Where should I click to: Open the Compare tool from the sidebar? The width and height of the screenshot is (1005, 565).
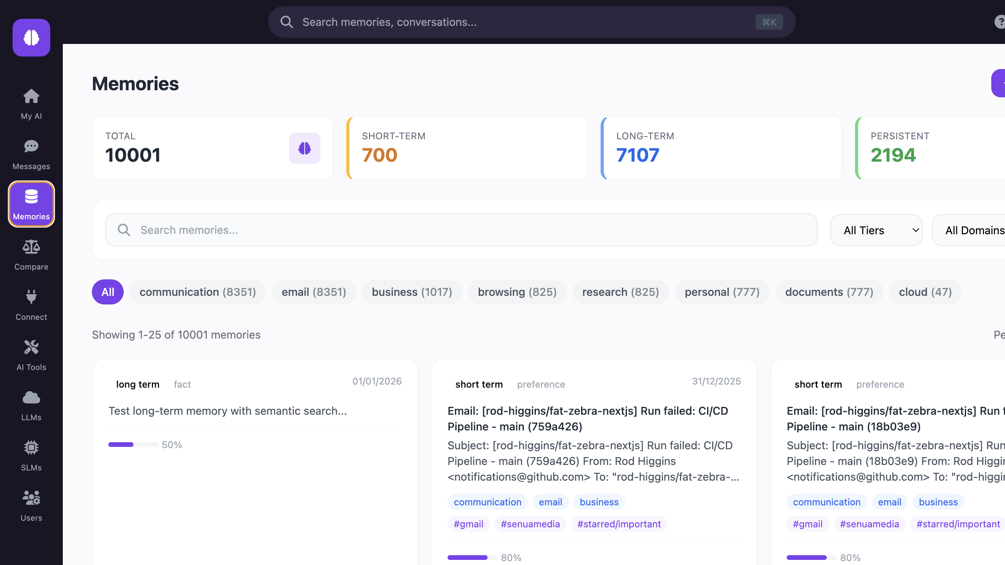pos(31,253)
